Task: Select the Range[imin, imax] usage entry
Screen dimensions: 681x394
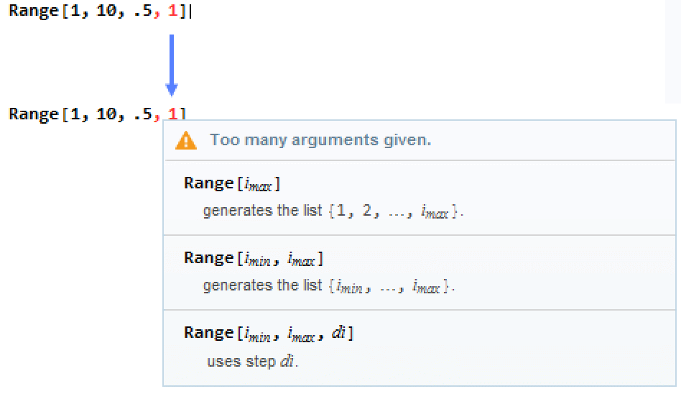Action: (254, 258)
